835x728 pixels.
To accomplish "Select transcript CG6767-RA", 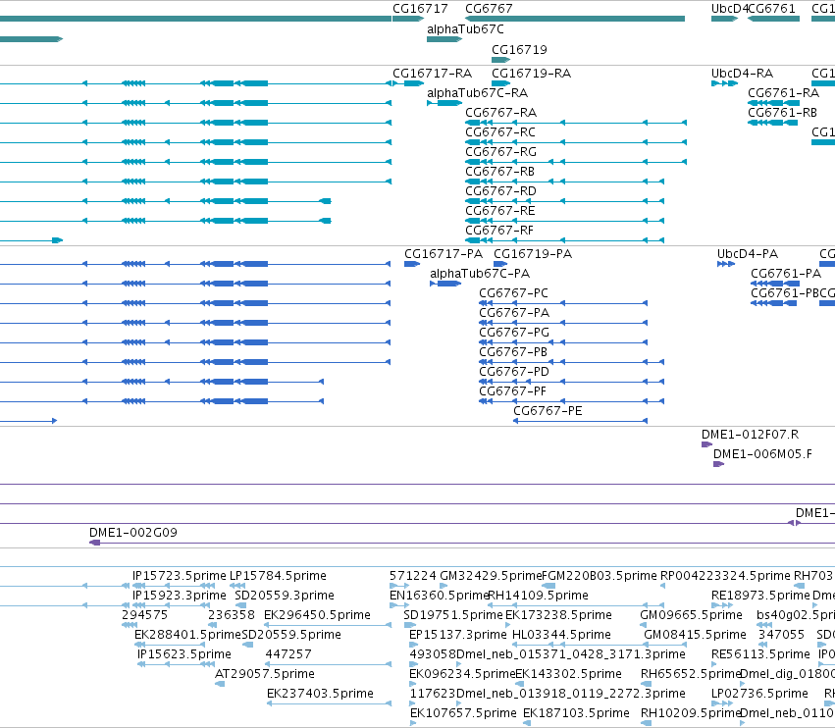I will pos(501,113).
